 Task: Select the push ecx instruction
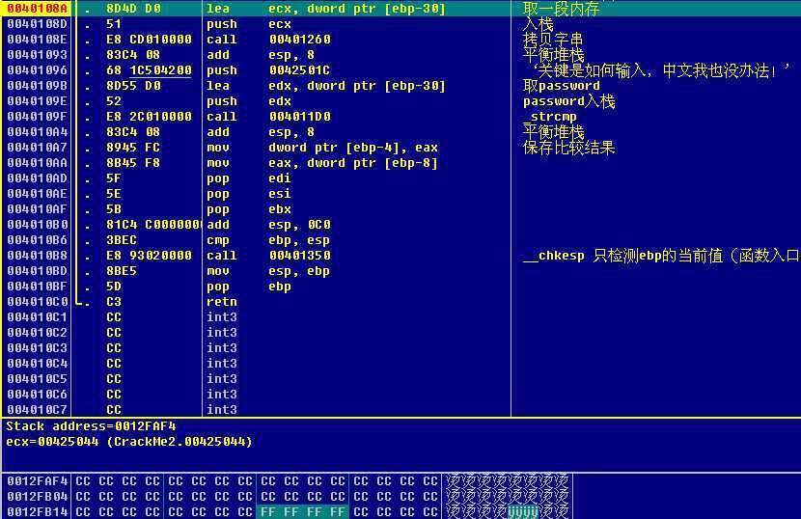[249, 24]
